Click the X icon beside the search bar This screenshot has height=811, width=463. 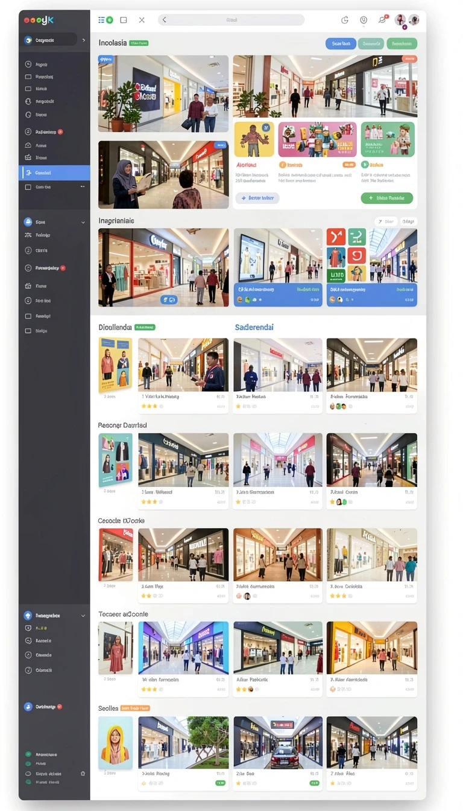click(142, 20)
